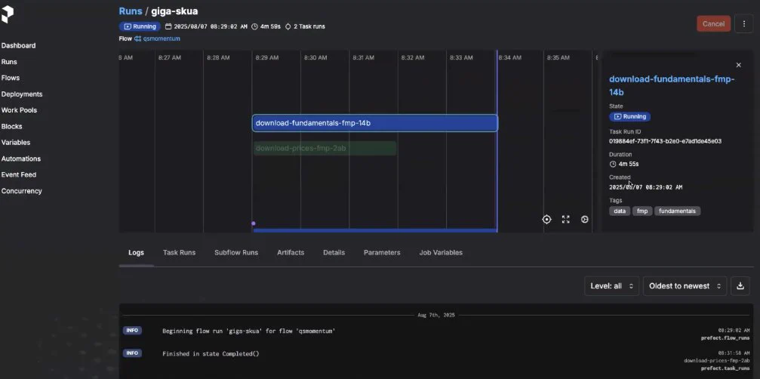Select the Task Run ID text
Image resolution: width=760 pixels, height=379 pixels.
(x=665, y=141)
